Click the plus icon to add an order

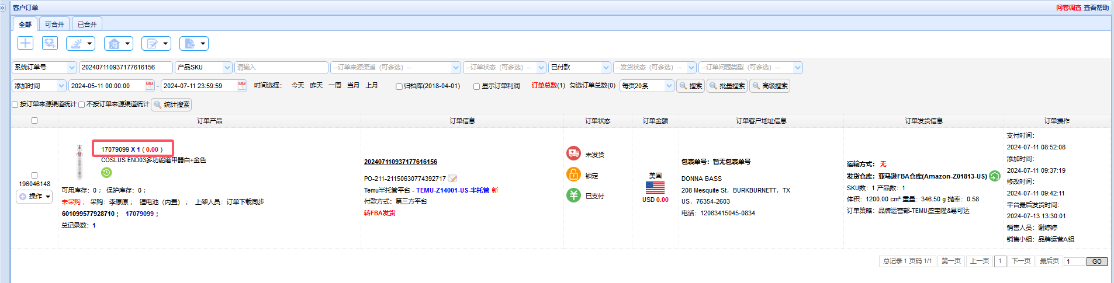pos(25,43)
